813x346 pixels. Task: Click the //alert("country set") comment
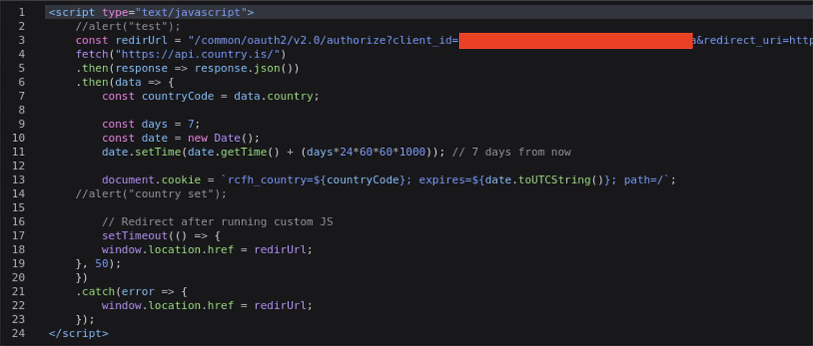[151, 193]
